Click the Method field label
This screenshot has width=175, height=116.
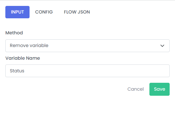click(x=14, y=33)
